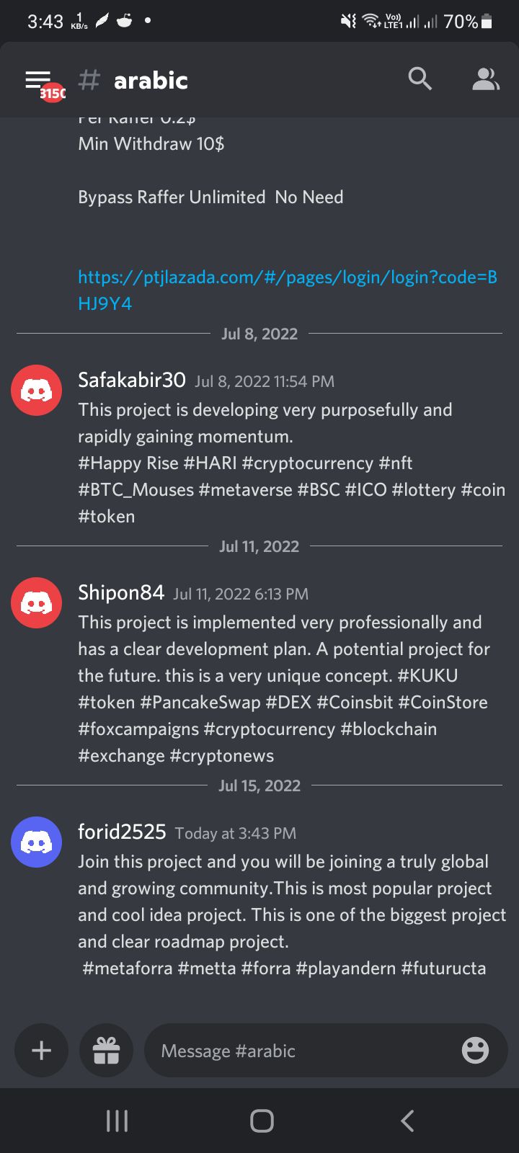Image resolution: width=519 pixels, height=1153 pixels.
Task: Focus the Message #arabic input field
Action: pyautogui.click(x=303, y=1051)
